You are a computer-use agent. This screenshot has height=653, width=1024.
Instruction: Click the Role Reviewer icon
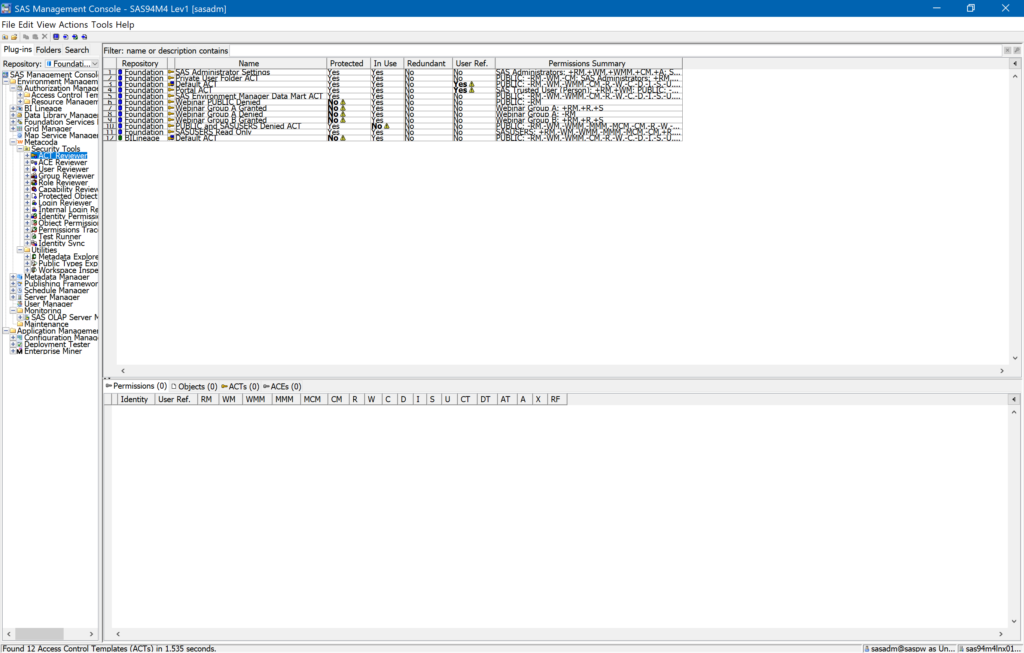pyautogui.click(x=34, y=183)
